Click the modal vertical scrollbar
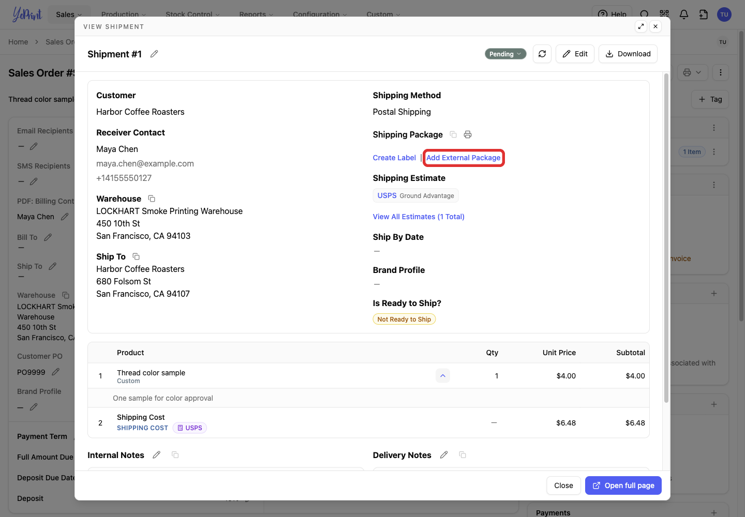This screenshot has height=517, width=745. tap(666, 238)
